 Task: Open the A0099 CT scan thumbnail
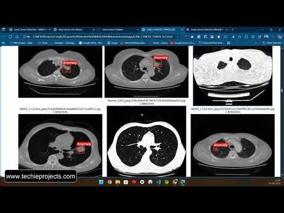233,145
